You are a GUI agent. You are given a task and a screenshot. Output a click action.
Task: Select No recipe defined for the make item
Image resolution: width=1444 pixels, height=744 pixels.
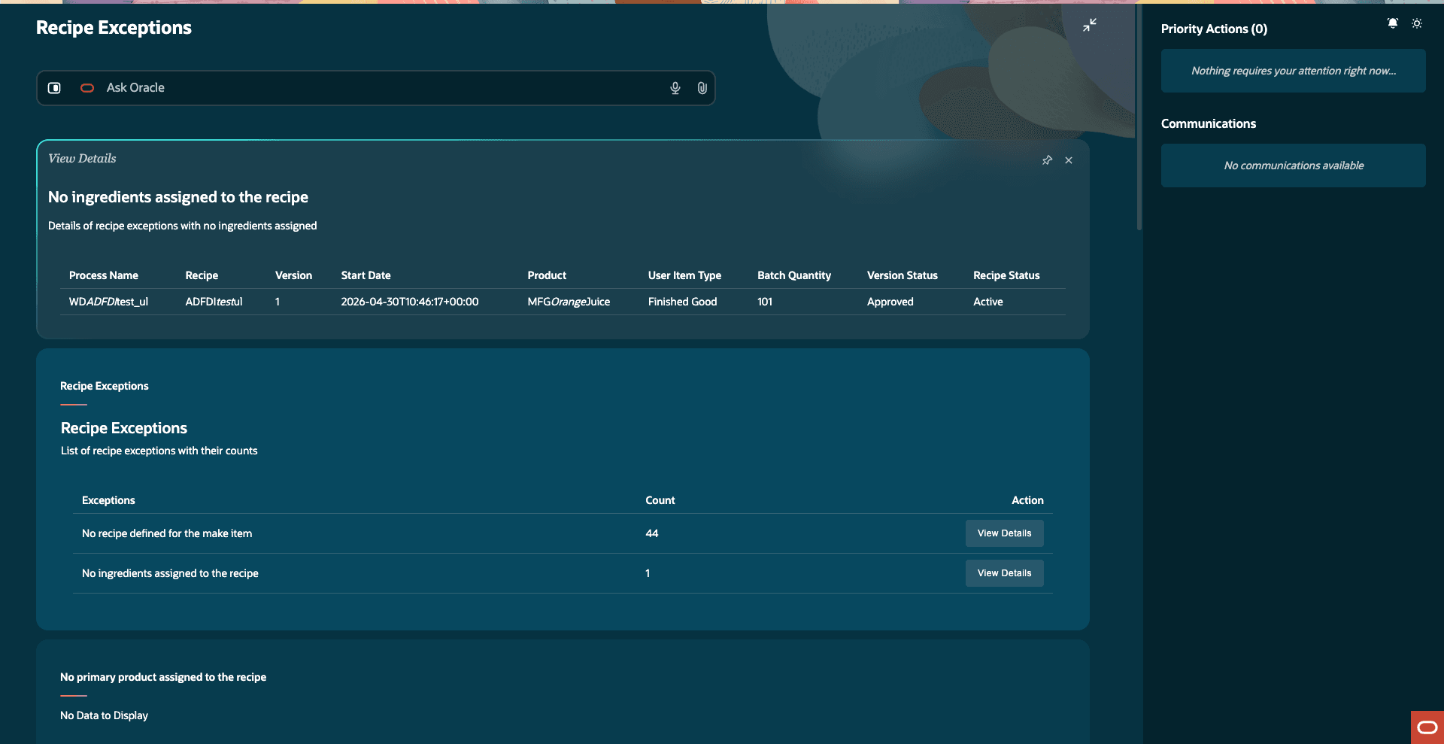click(x=167, y=533)
